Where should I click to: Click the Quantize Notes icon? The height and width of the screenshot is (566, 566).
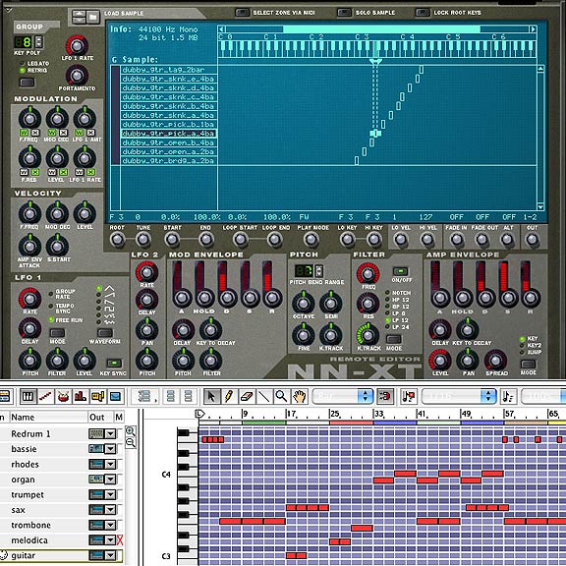(509, 397)
